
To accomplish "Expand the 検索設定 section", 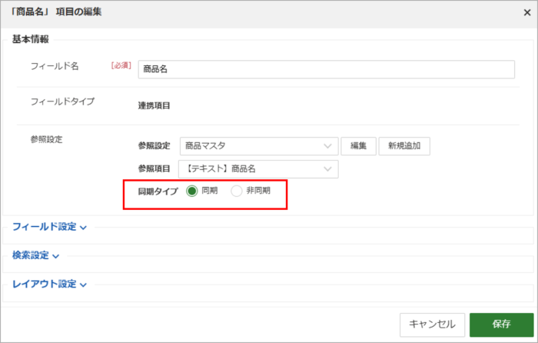I will point(35,255).
